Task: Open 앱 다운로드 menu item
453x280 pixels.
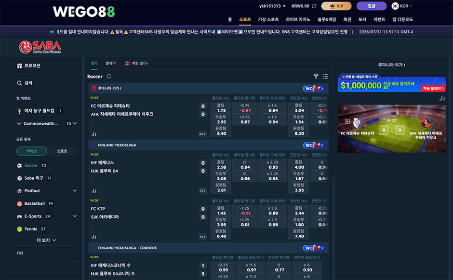Action: coord(402,19)
